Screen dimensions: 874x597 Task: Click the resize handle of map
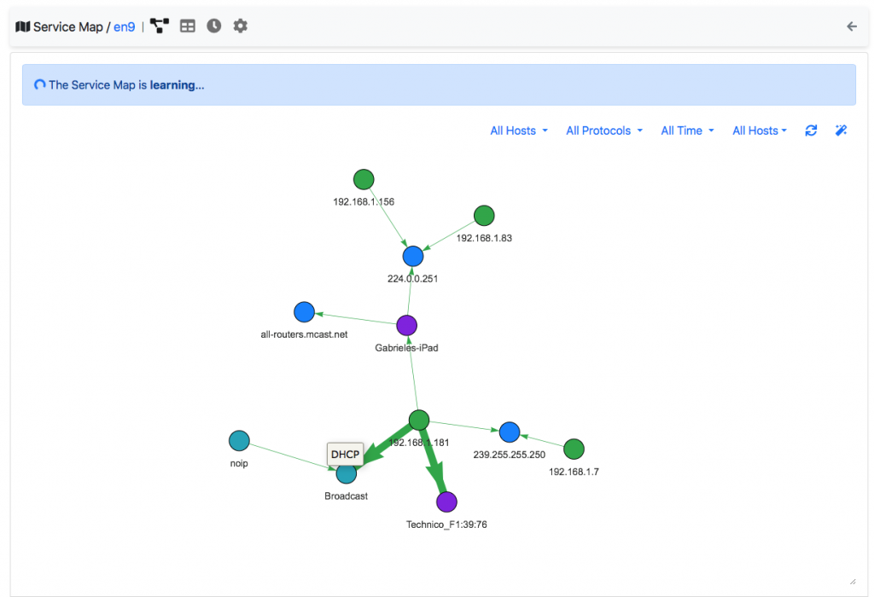tap(853, 582)
